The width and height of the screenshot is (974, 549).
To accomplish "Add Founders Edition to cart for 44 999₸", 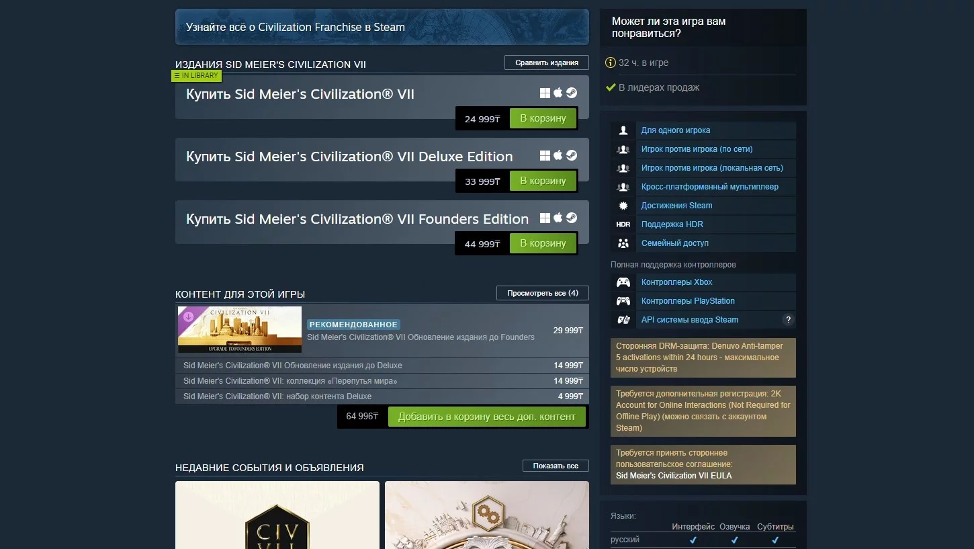I will pos(543,243).
